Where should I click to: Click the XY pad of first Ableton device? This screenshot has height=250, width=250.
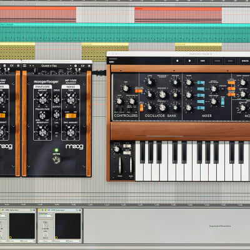[22, 226]
